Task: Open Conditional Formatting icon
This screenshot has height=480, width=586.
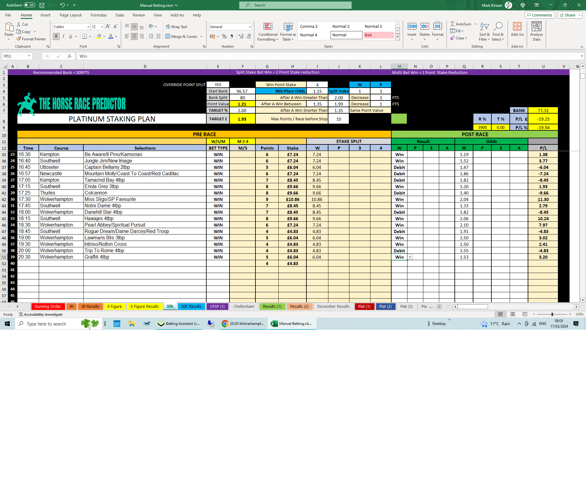Action: pos(268,27)
